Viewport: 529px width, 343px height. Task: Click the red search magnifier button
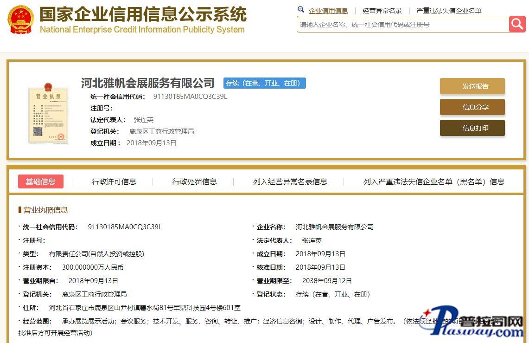pyautogui.click(x=517, y=24)
